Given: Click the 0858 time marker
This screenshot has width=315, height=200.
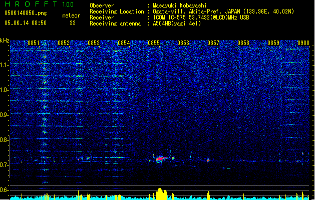Looking at the screenshot, I should tap(243, 43).
